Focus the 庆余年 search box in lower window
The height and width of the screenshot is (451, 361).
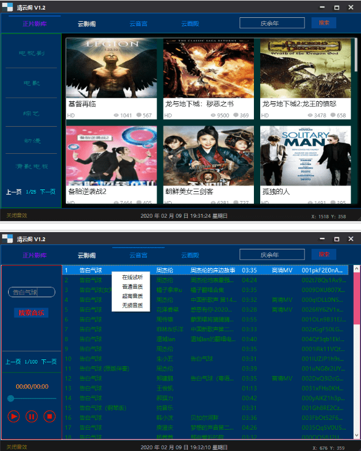click(272, 255)
